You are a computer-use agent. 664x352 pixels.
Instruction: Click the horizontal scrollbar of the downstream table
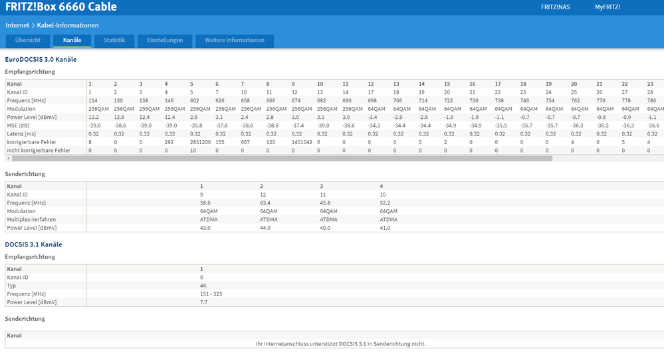coord(282,158)
